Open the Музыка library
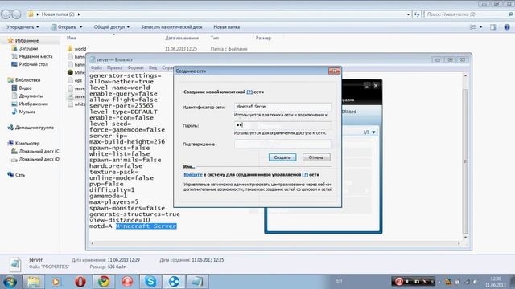Screen dimensions: 515x289 (27, 112)
